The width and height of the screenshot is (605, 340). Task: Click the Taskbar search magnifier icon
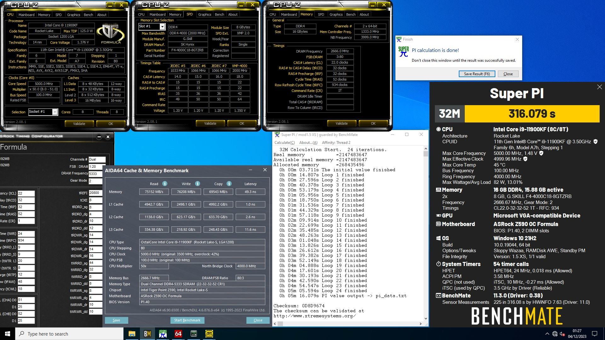(22, 334)
